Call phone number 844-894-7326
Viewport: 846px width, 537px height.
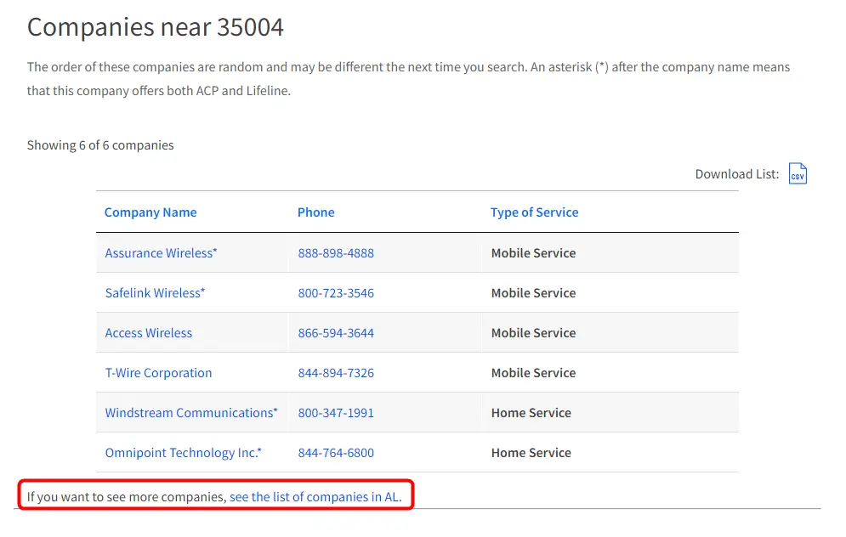[336, 372]
